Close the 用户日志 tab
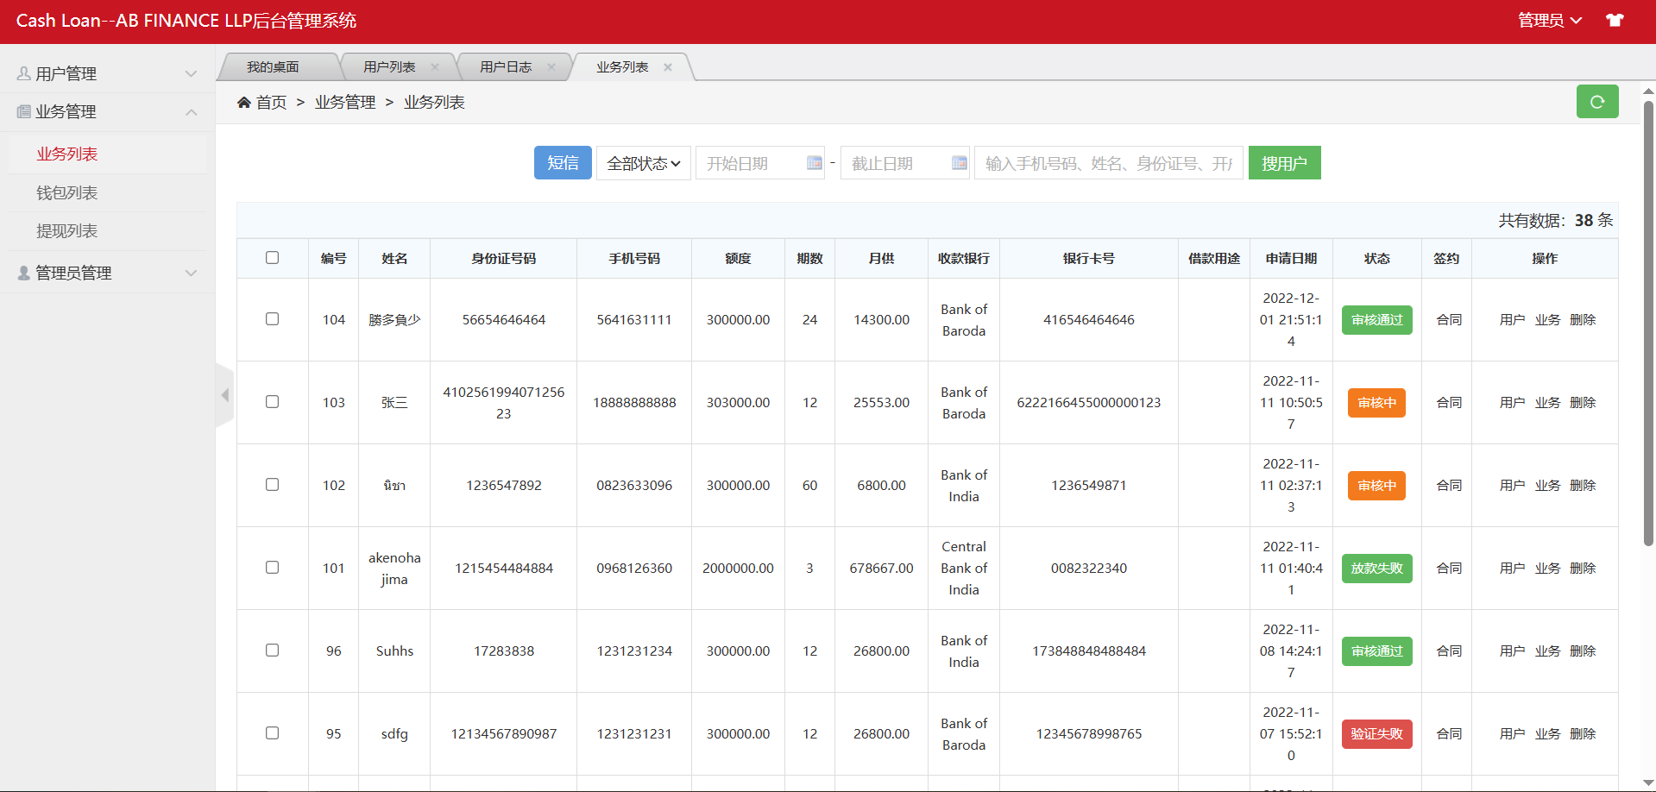1656x792 pixels. (x=551, y=67)
